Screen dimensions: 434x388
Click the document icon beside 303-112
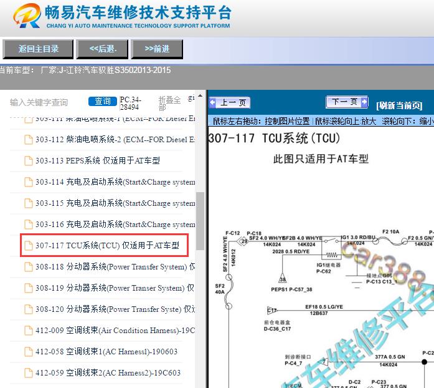coord(29,140)
